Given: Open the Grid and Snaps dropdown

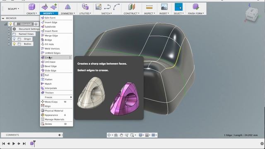Looking at the screenshot, I should (x=147, y=135).
